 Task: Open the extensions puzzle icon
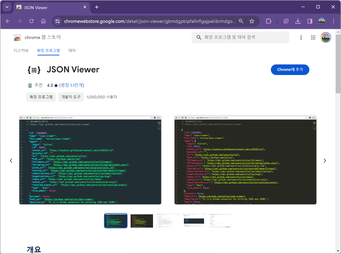point(268,21)
